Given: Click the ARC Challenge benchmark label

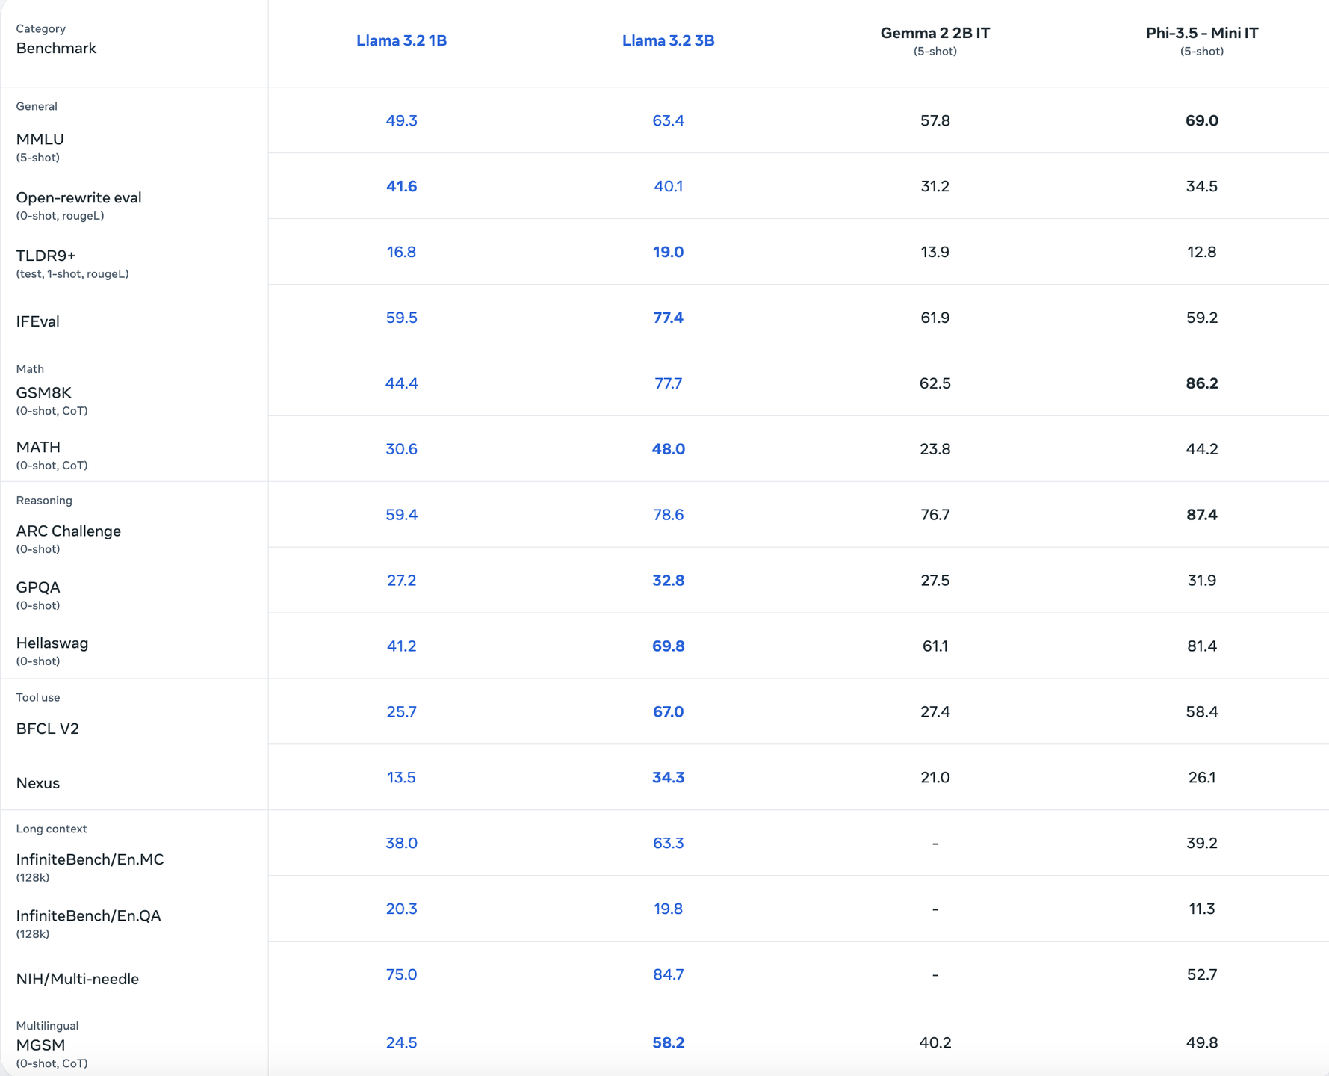Looking at the screenshot, I should pos(69,531).
